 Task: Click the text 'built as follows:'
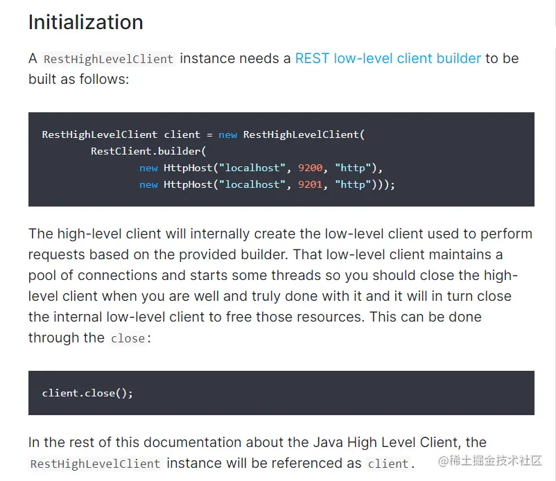pyautogui.click(x=79, y=79)
